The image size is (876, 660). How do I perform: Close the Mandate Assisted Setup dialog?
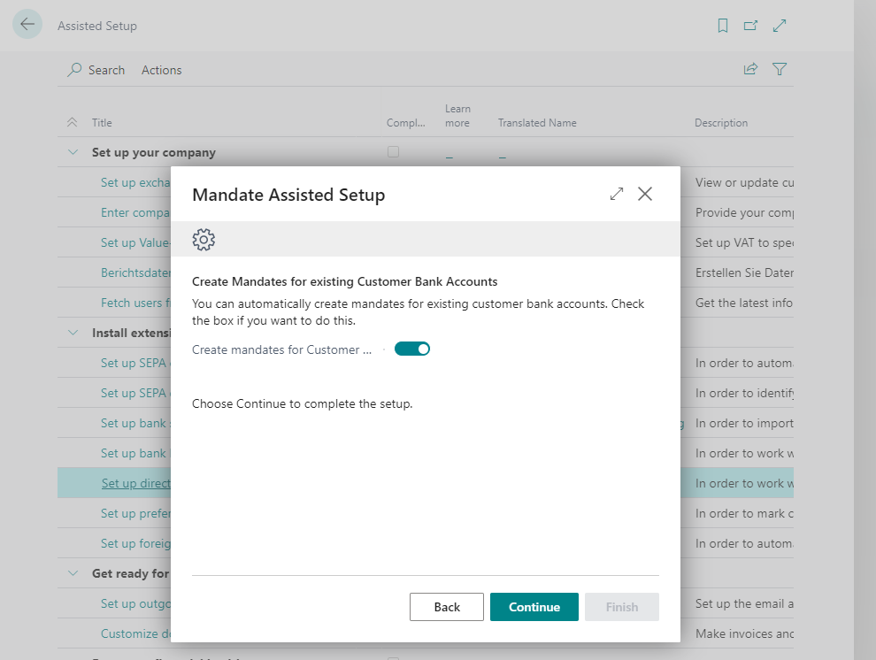click(x=645, y=194)
